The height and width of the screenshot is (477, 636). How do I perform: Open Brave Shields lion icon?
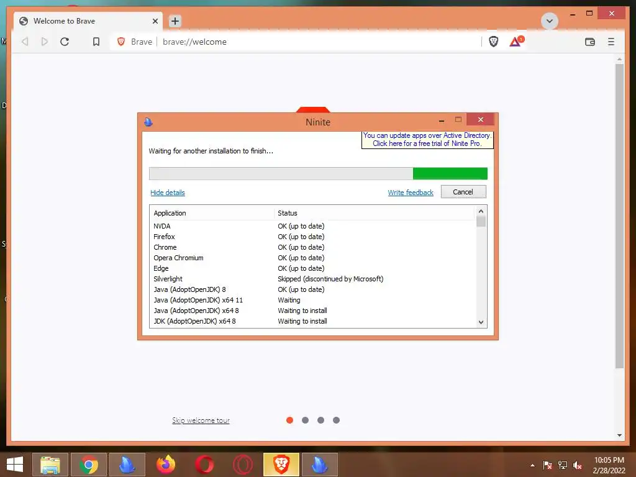tap(493, 42)
